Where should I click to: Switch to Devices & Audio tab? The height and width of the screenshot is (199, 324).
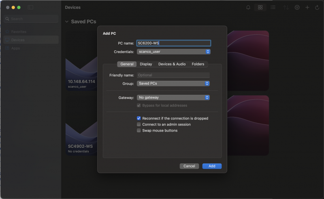(172, 64)
